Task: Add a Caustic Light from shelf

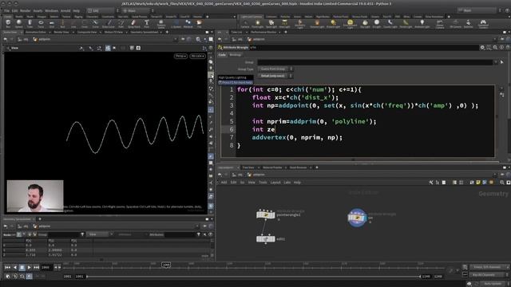Action: tap(390, 23)
